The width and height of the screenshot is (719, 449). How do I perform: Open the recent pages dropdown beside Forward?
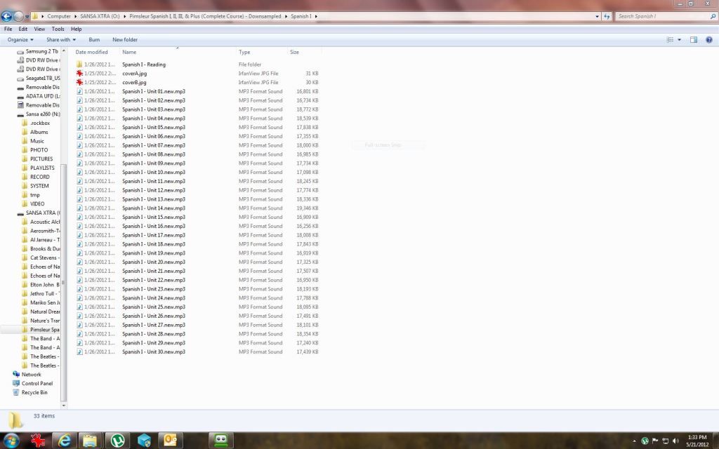(27, 17)
